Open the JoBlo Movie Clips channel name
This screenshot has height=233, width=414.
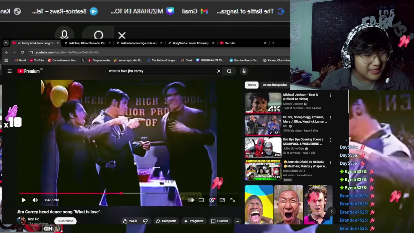294,149
